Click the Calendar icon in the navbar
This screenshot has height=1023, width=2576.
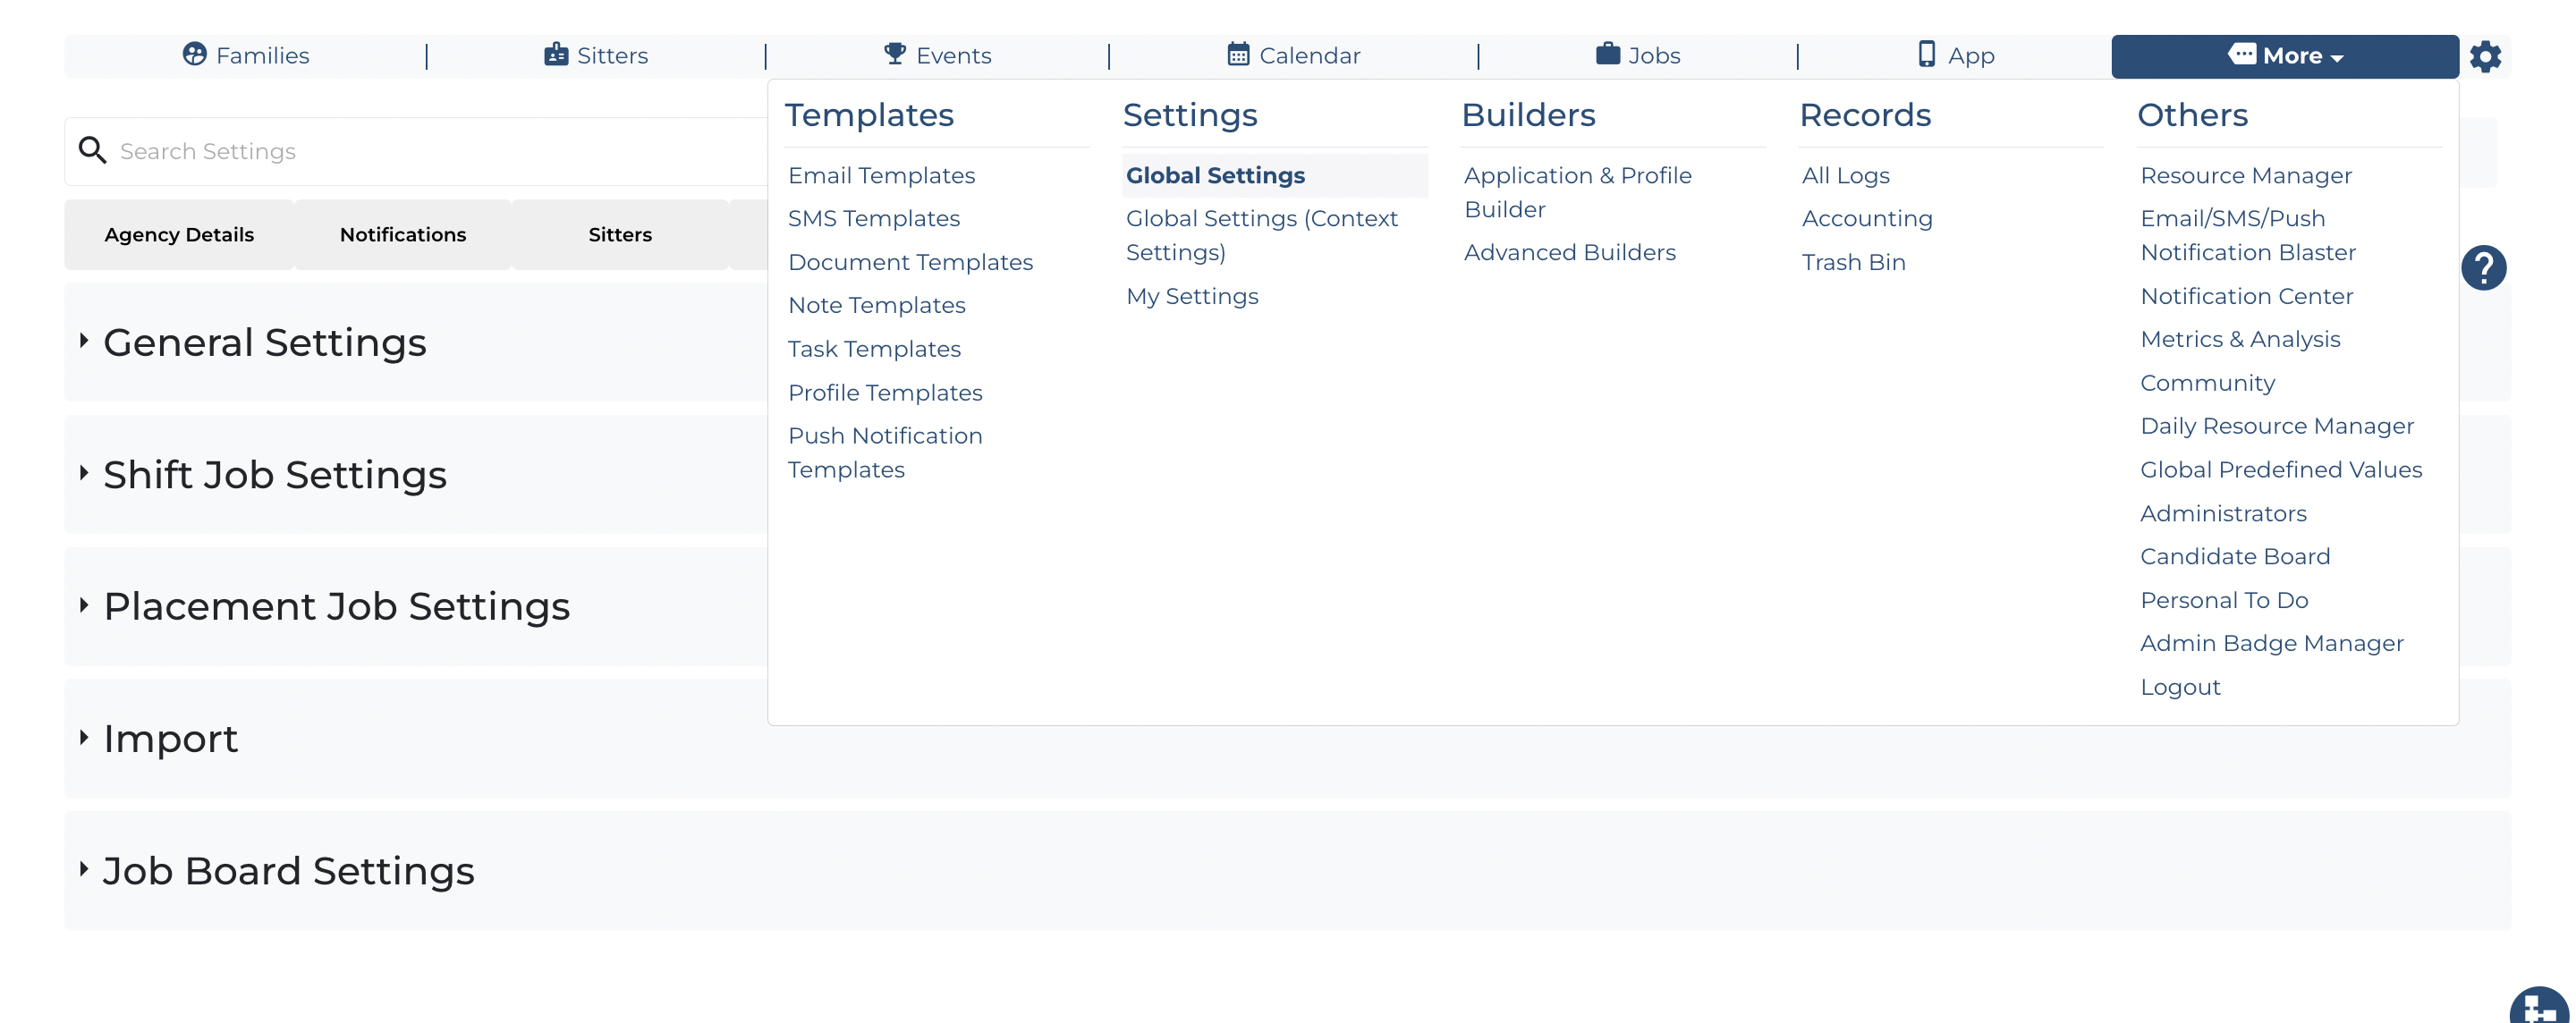pyautogui.click(x=1238, y=54)
